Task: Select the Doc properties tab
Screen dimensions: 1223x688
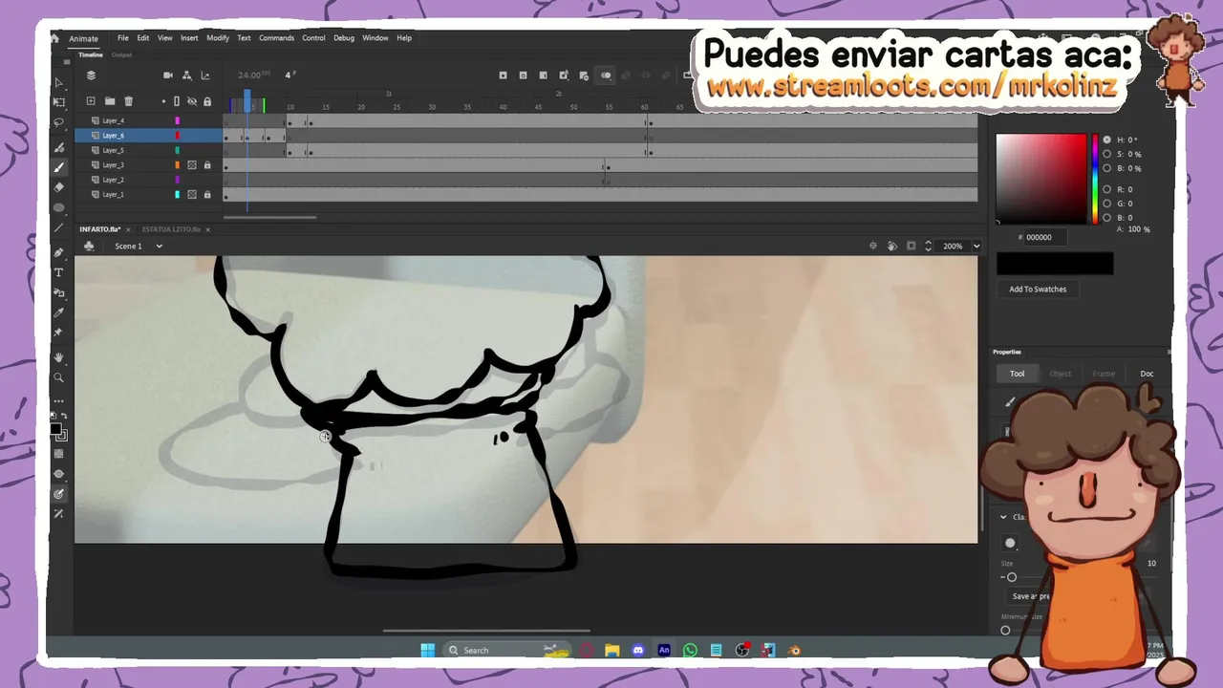Action: 1147,374
